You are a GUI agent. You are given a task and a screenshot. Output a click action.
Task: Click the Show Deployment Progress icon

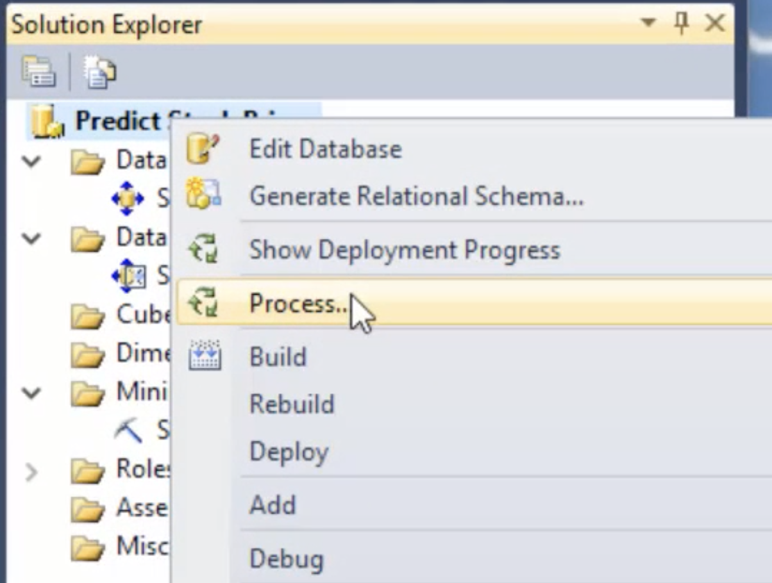point(203,249)
